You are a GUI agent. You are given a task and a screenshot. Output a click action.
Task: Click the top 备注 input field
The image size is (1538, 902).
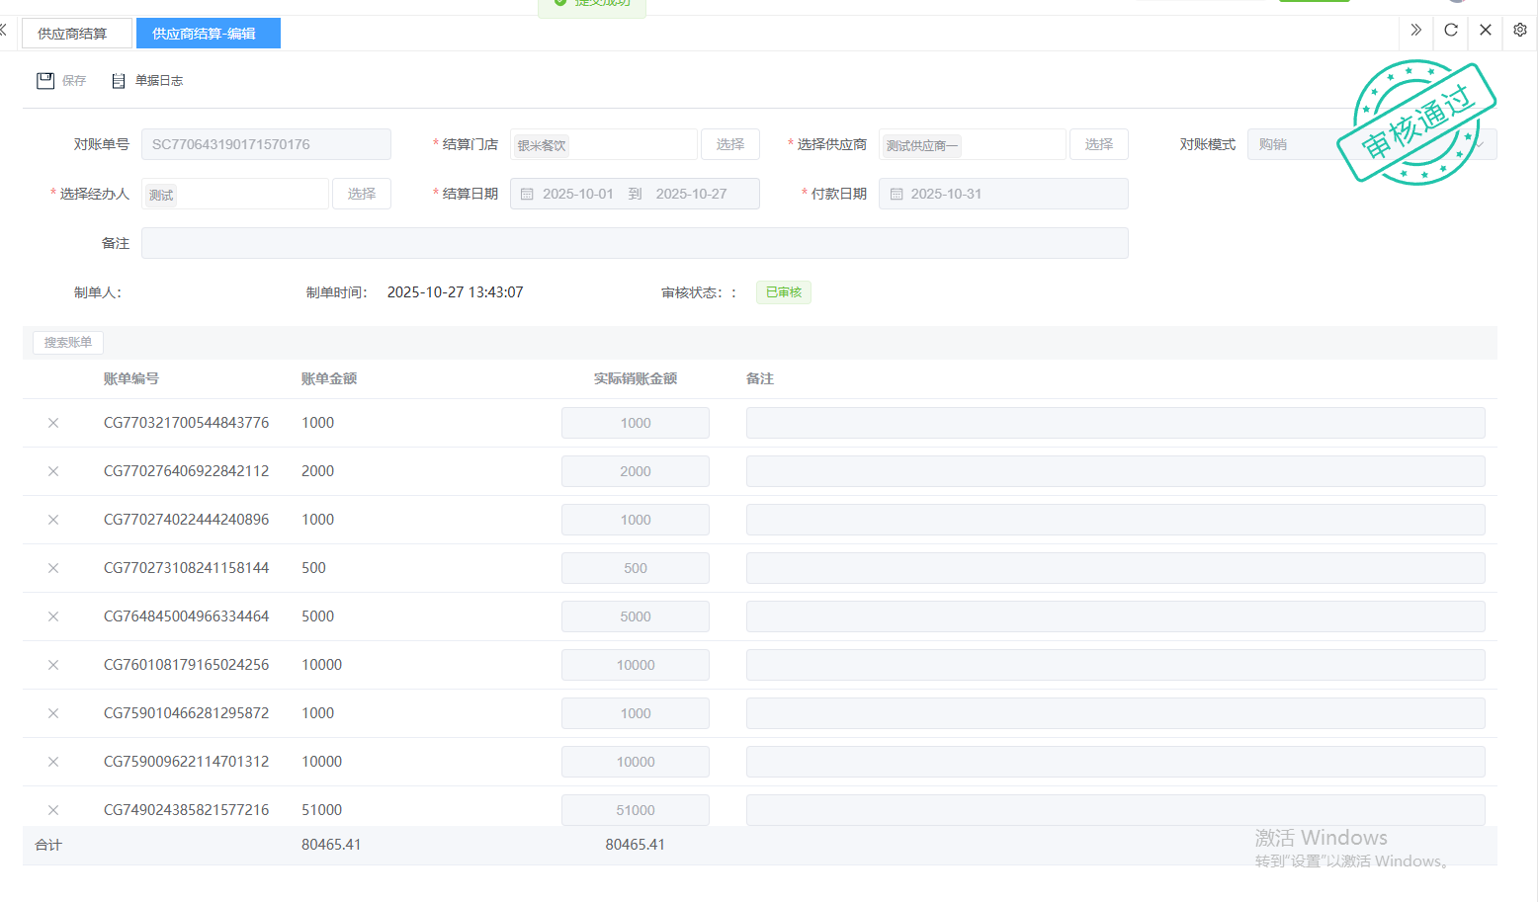[x=634, y=243]
